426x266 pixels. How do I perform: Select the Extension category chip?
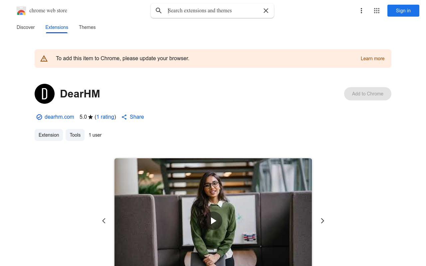pos(49,135)
